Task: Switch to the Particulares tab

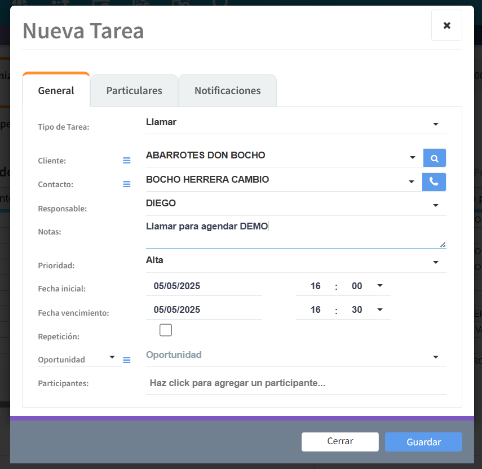Action: (x=134, y=91)
